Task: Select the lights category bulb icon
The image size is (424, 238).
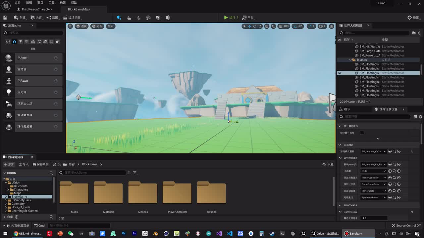Action: pos(21,42)
